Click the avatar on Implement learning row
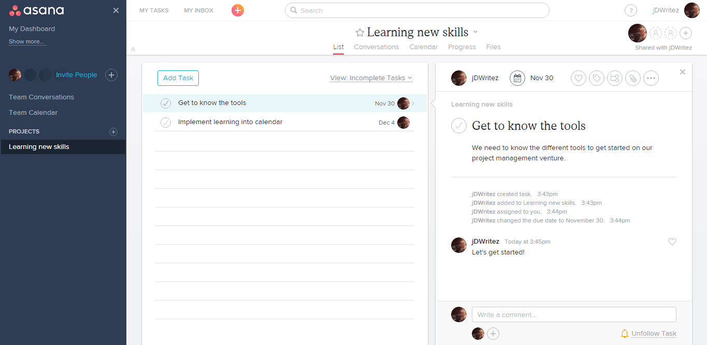707x345 pixels. pos(403,123)
